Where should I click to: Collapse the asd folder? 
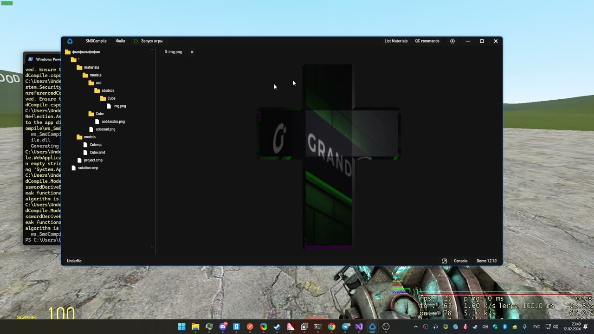point(95,83)
